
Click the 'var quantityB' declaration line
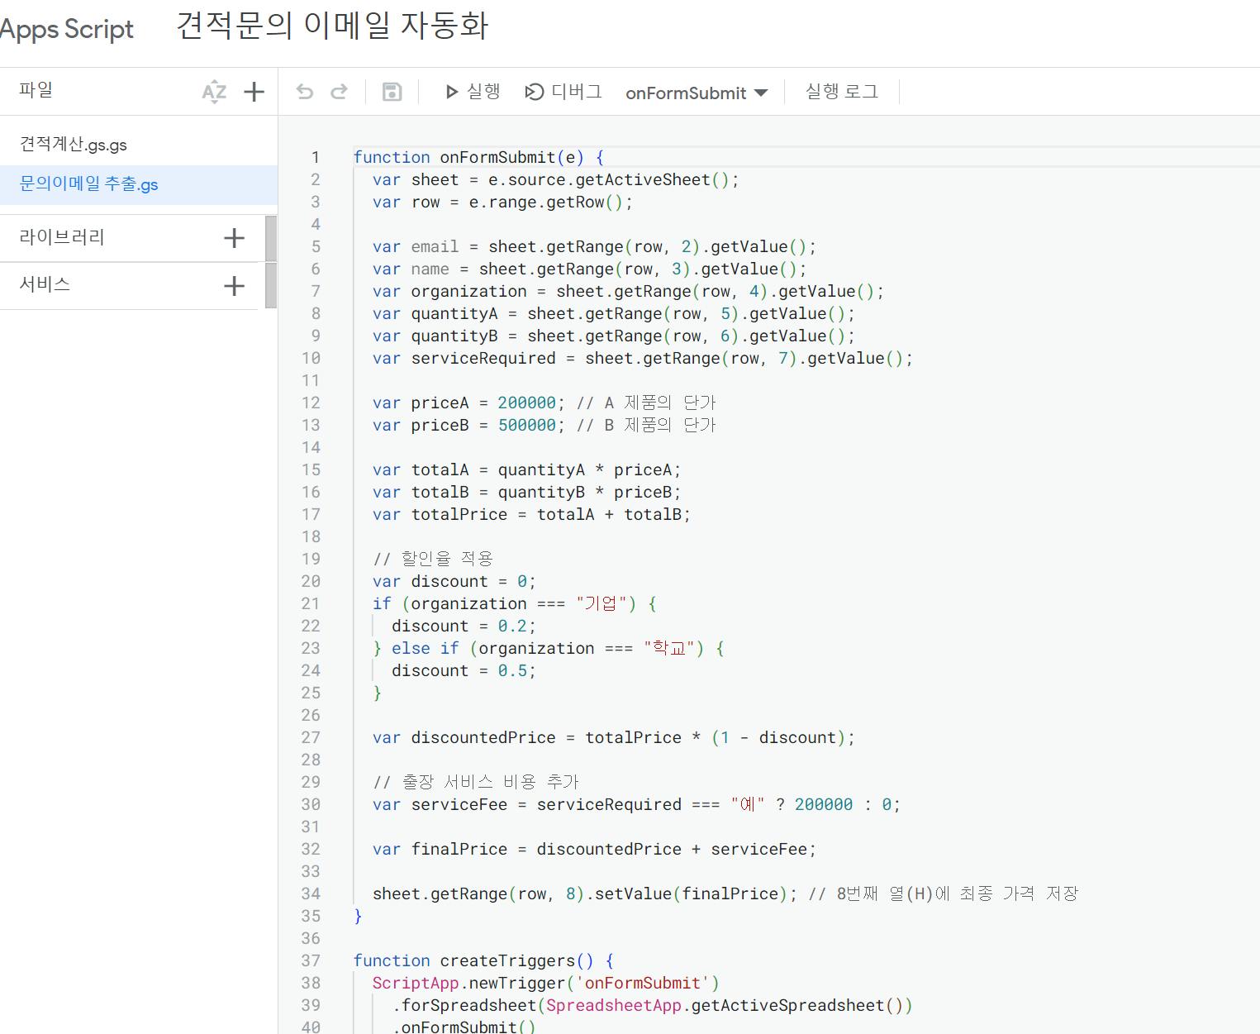tap(614, 336)
